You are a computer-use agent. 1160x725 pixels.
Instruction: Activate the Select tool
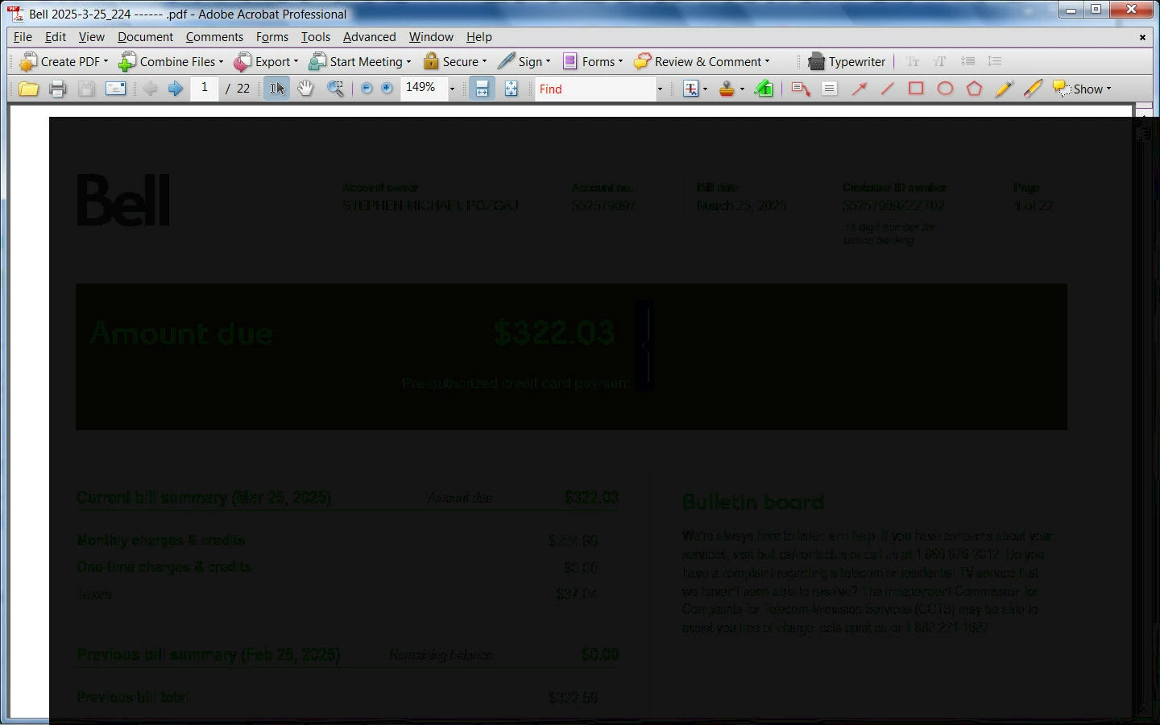277,89
